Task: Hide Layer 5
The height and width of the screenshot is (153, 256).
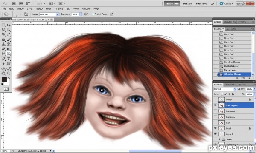Action: point(215,134)
